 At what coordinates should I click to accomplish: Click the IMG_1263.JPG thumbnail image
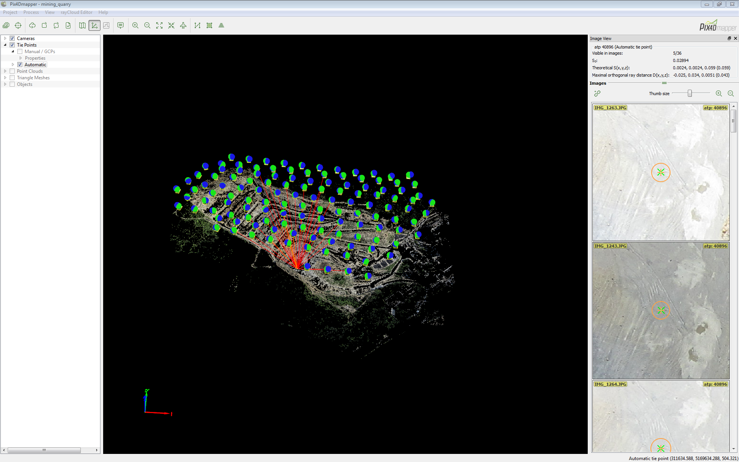coord(661,172)
